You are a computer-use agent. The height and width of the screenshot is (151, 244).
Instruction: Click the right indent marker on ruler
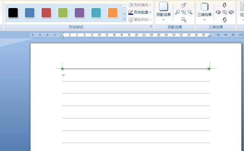(x=209, y=36)
